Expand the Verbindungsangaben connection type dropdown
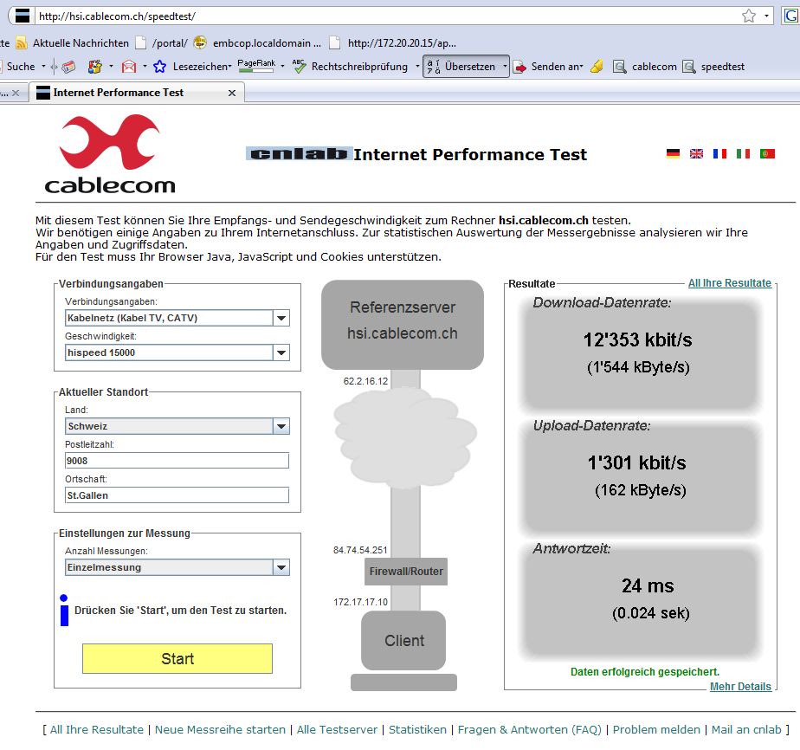The height and width of the screenshot is (750, 800). pyautogui.click(x=281, y=318)
